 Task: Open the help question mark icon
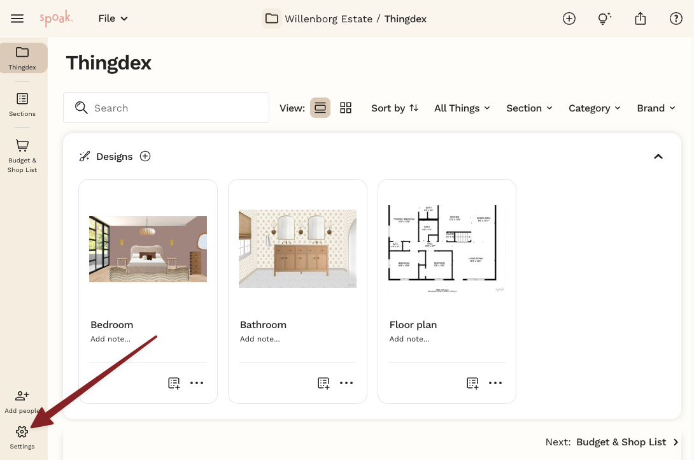(676, 18)
